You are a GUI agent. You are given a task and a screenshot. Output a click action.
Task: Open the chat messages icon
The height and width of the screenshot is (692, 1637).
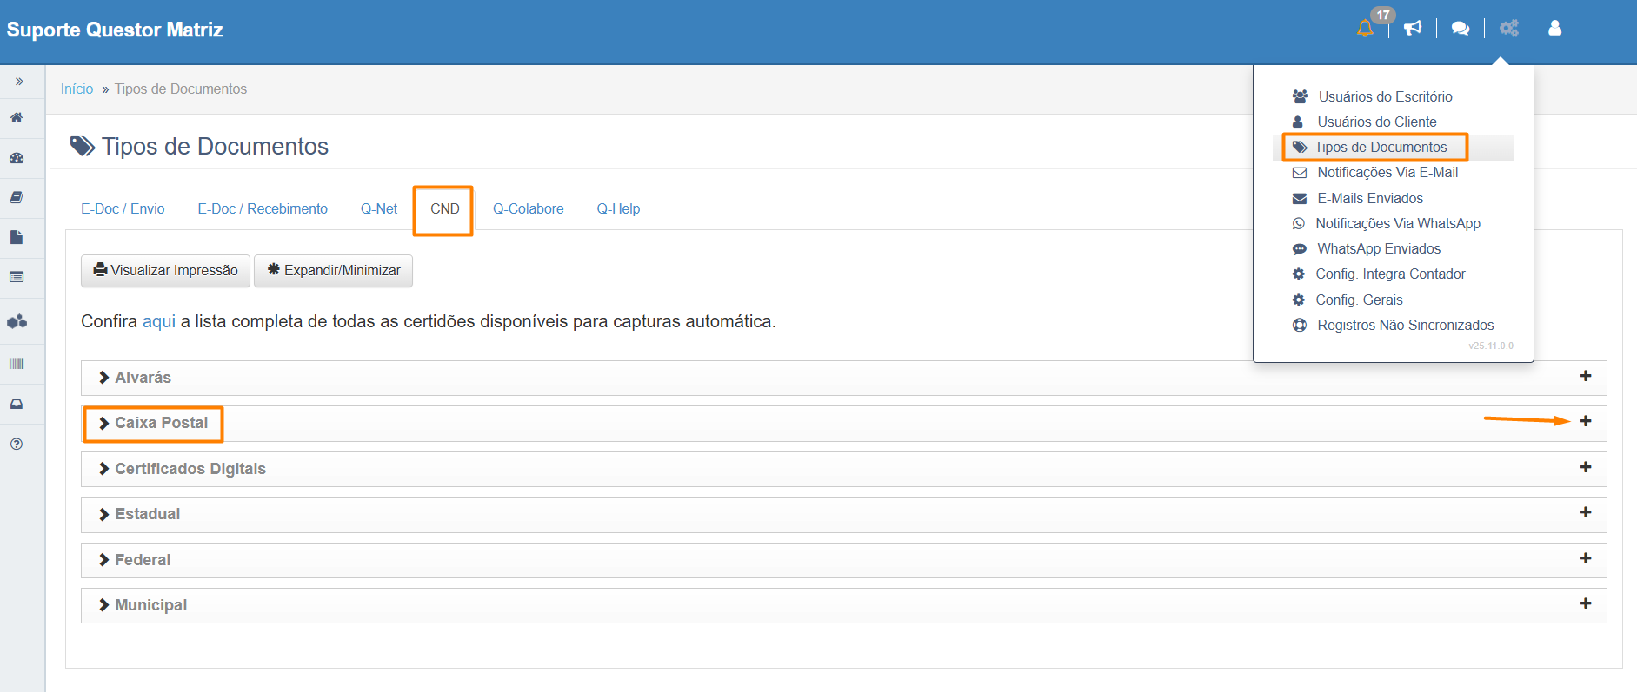tap(1461, 29)
